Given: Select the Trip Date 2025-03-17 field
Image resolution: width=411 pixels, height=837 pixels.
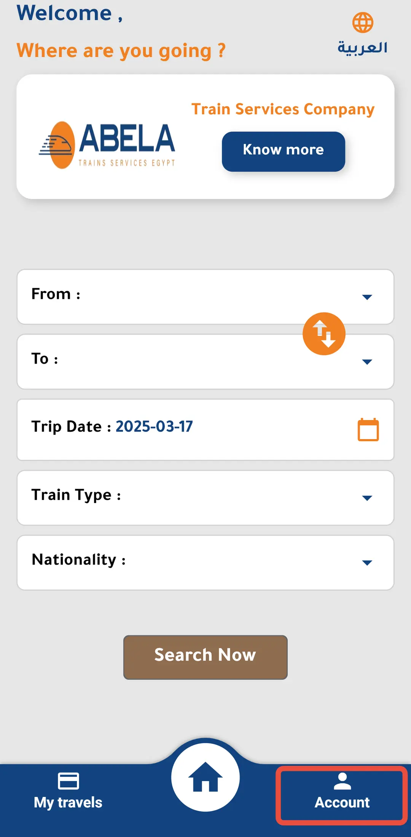Looking at the screenshot, I should click(x=205, y=430).
